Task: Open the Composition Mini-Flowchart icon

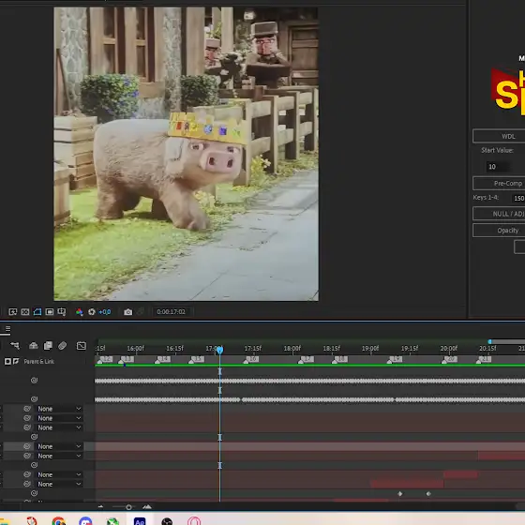Action: 15,345
